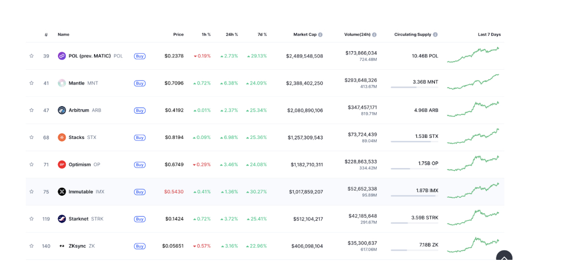Sort by Circulating Supply column header
The image size is (569, 266).
[413, 35]
